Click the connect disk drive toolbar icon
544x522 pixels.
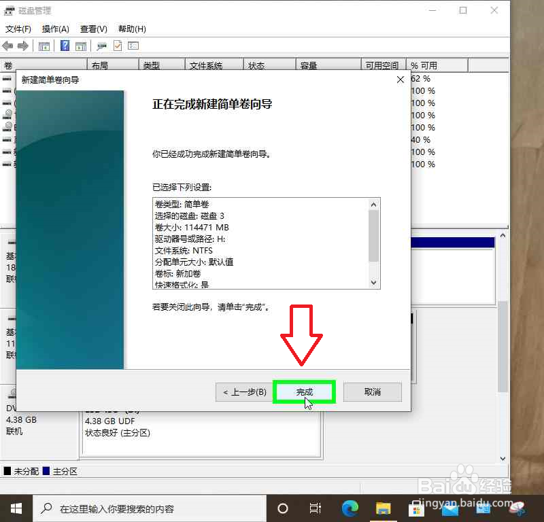(x=101, y=46)
